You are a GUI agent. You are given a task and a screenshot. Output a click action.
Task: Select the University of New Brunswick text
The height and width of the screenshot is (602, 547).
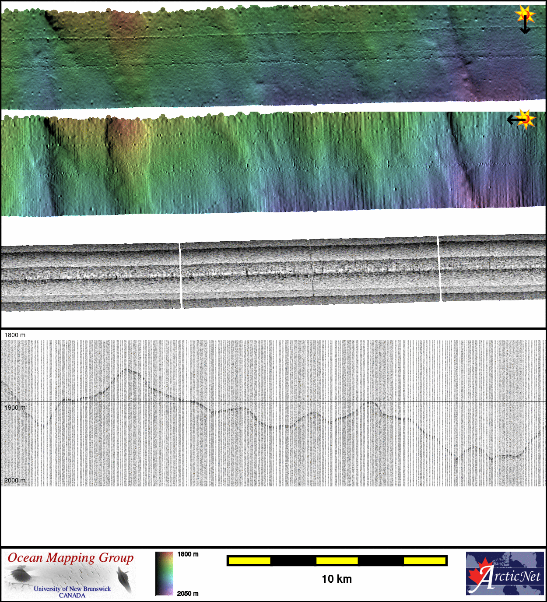pyautogui.click(x=72, y=589)
